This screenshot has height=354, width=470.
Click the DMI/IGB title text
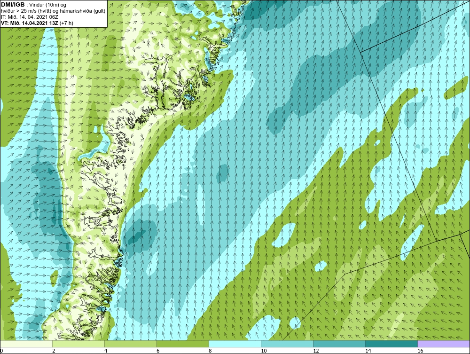(13, 5)
